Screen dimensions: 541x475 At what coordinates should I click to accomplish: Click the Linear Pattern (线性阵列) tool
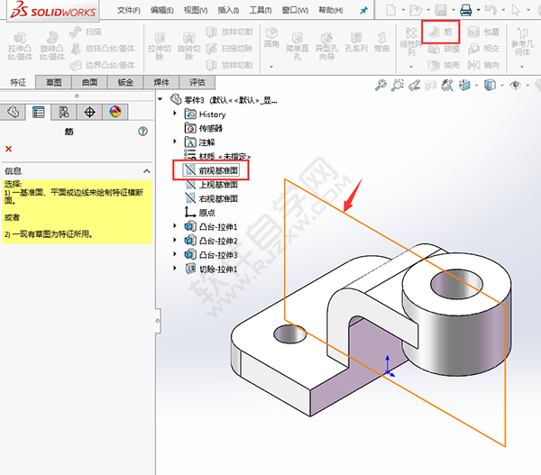[411, 42]
